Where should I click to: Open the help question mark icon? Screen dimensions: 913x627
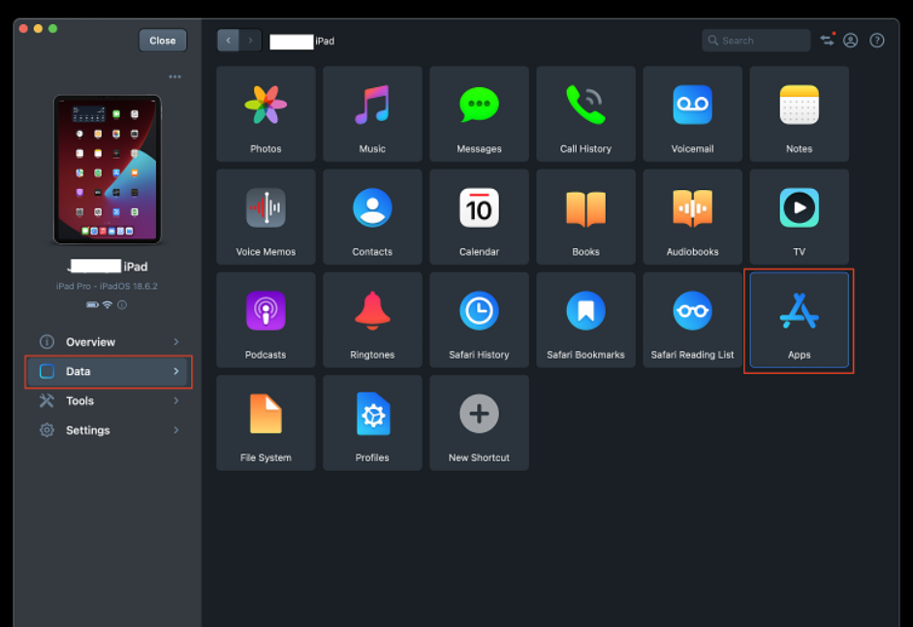pos(876,40)
